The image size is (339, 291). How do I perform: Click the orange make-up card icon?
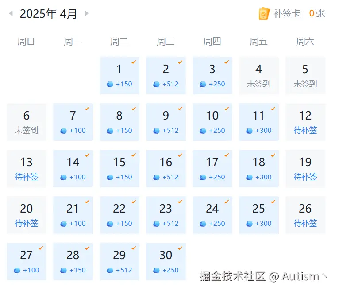click(x=264, y=14)
